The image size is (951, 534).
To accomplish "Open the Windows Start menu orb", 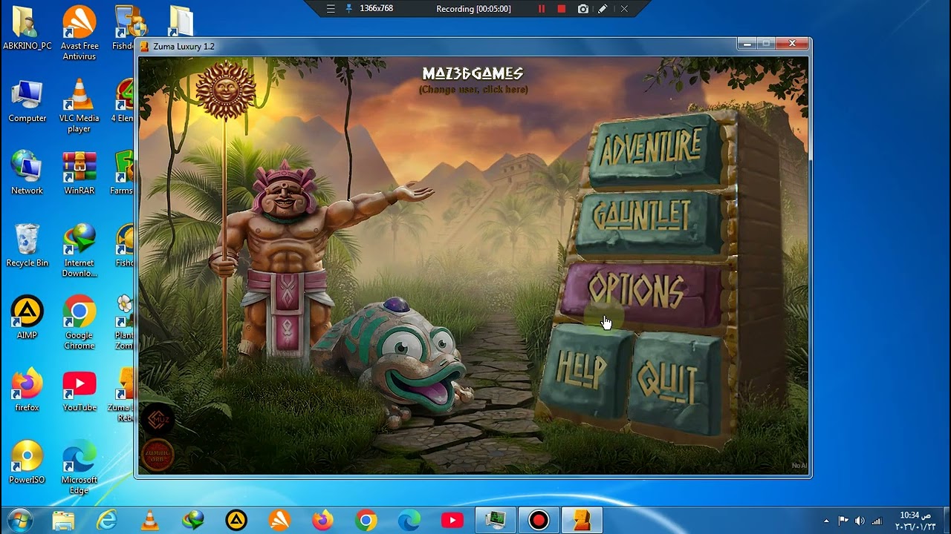I will click(x=19, y=520).
